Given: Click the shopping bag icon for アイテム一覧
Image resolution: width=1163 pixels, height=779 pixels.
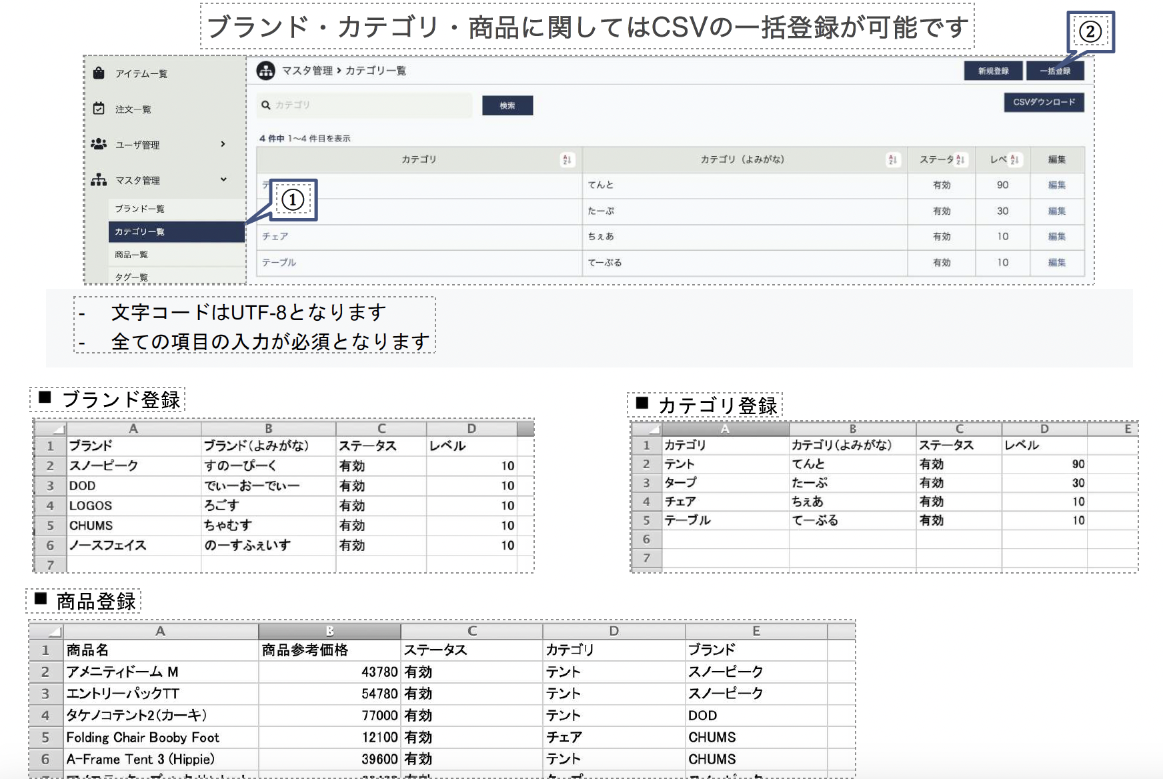Looking at the screenshot, I should [99, 73].
